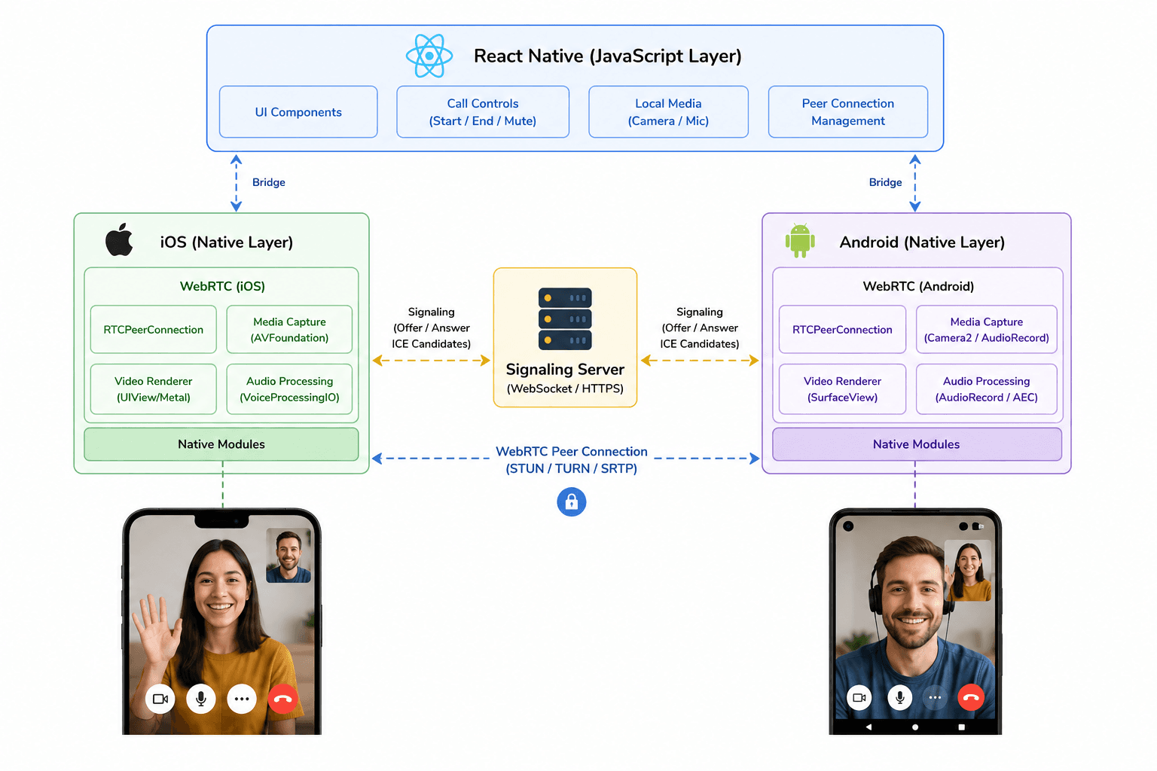Click 'WebRTC Peer Connection' label
This screenshot has height=771, width=1157.
[572, 451]
